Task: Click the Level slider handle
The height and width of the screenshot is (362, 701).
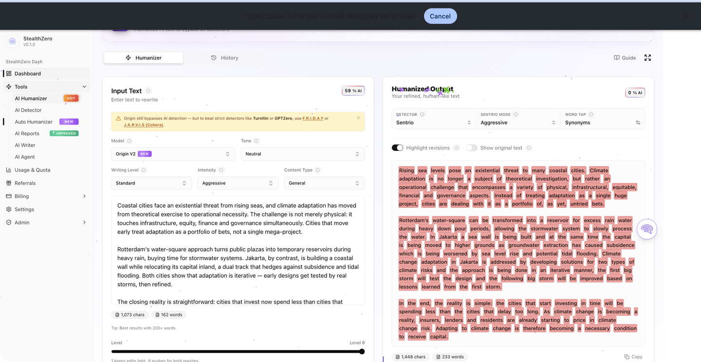Action: coord(362,351)
